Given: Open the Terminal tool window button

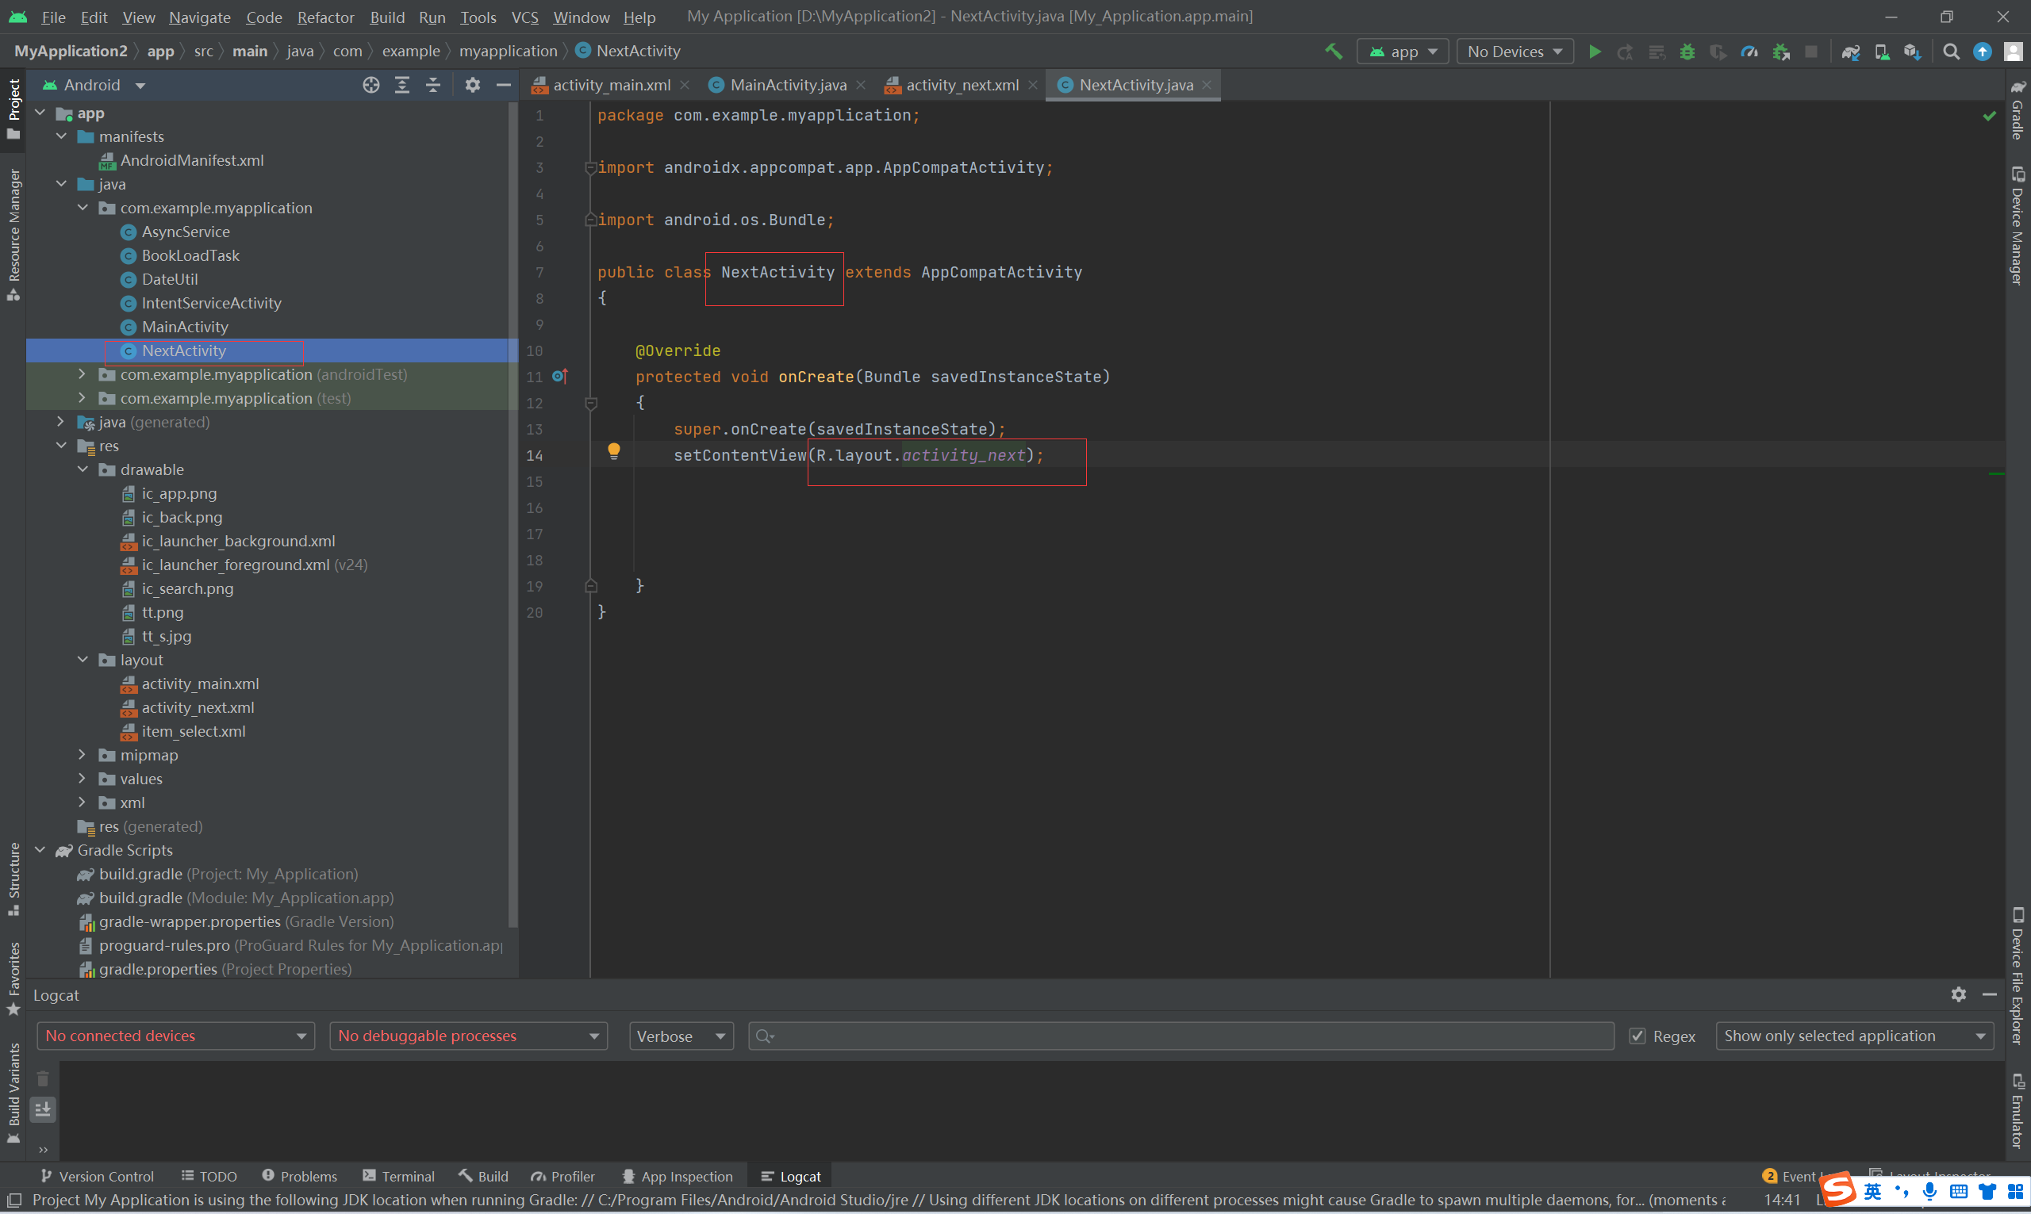Looking at the screenshot, I should [398, 1176].
